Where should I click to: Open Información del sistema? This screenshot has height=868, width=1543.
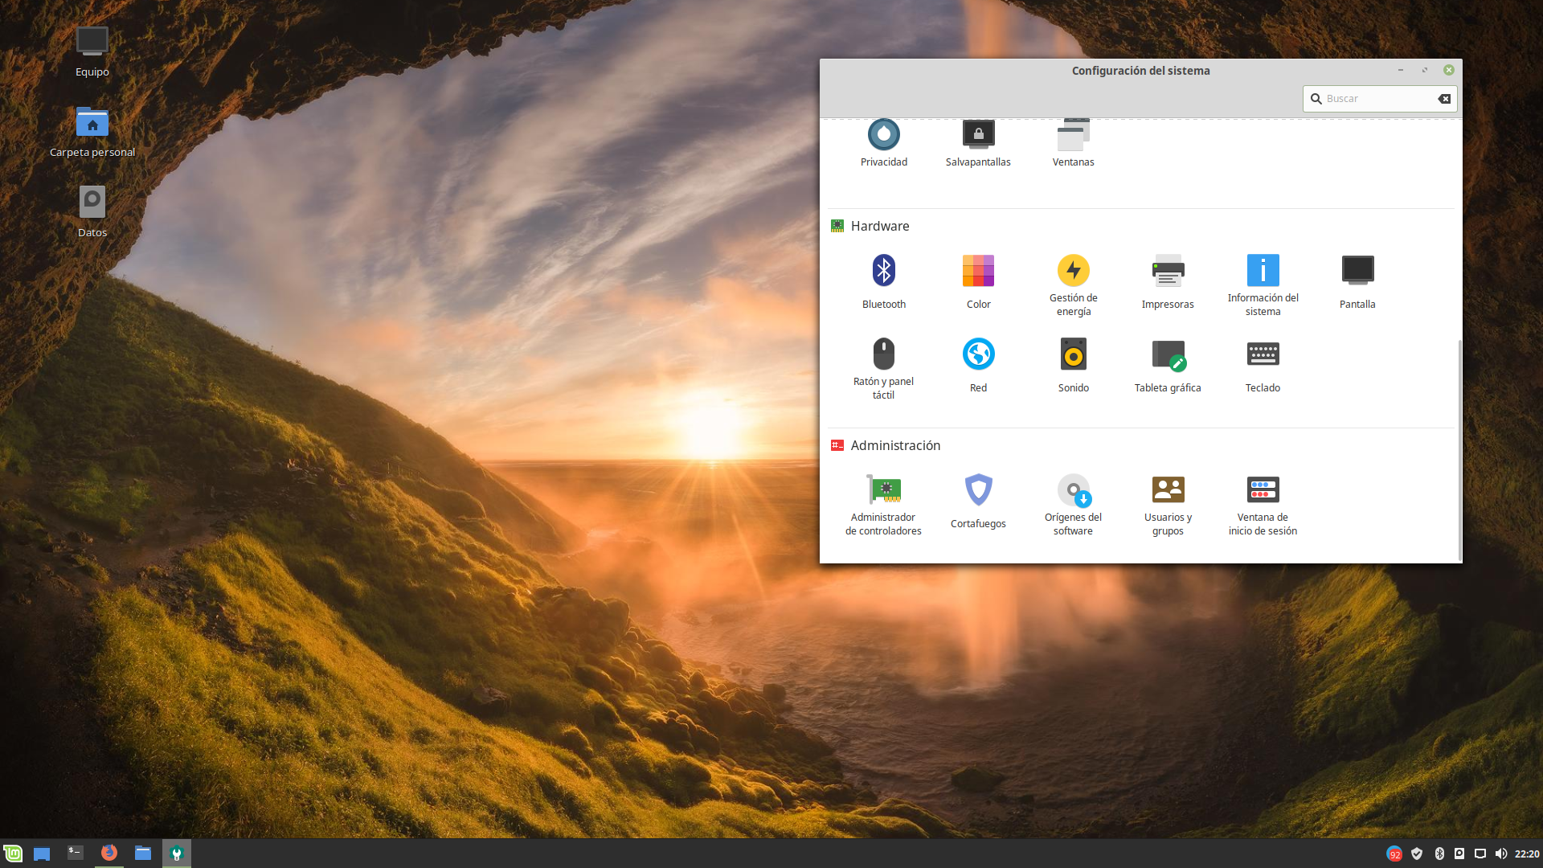(x=1263, y=271)
